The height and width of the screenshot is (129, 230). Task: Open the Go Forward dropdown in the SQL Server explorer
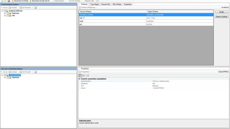pyautogui.click(x=32, y=72)
